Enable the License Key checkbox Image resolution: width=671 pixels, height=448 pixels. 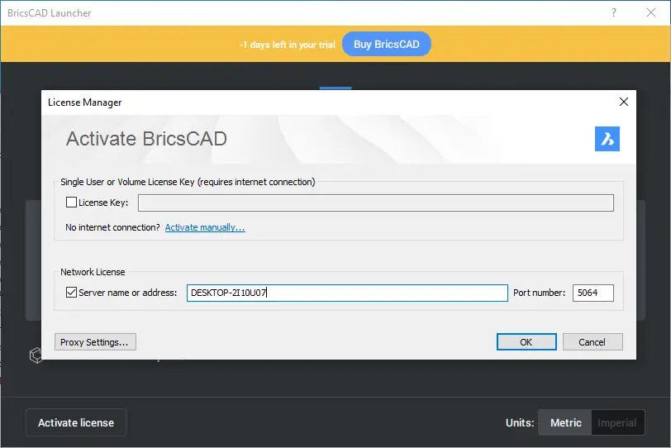[71, 203]
